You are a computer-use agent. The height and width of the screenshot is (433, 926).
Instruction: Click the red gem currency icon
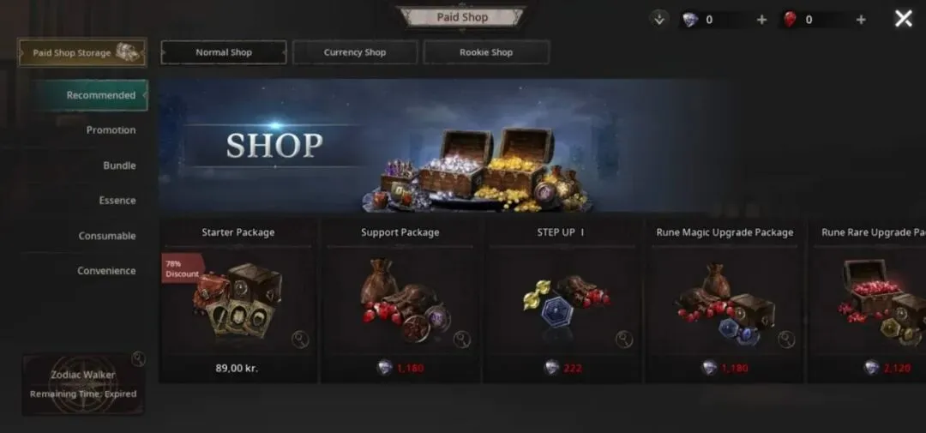pyautogui.click(x=789, y=20)
